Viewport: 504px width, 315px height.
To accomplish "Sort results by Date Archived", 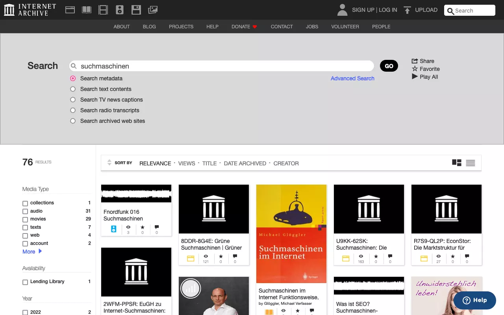I will tap(245, 163).
